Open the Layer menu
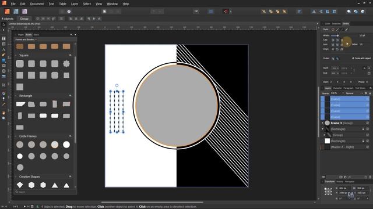373x209 pixels. pyautogui.click(x=75, y=4)
